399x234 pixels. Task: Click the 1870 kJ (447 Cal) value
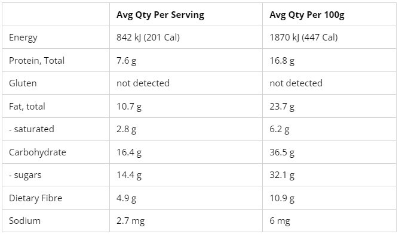click(x=303, y=38)
